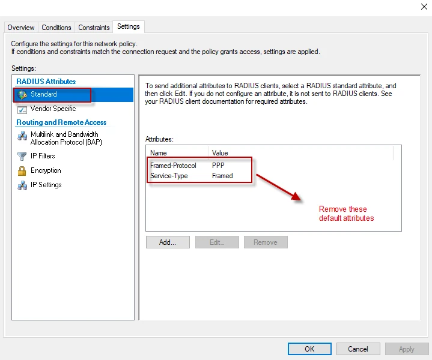Screen dimensions: 432x360
Task: Select Encryption in the settings list
Action: [46, 170]
